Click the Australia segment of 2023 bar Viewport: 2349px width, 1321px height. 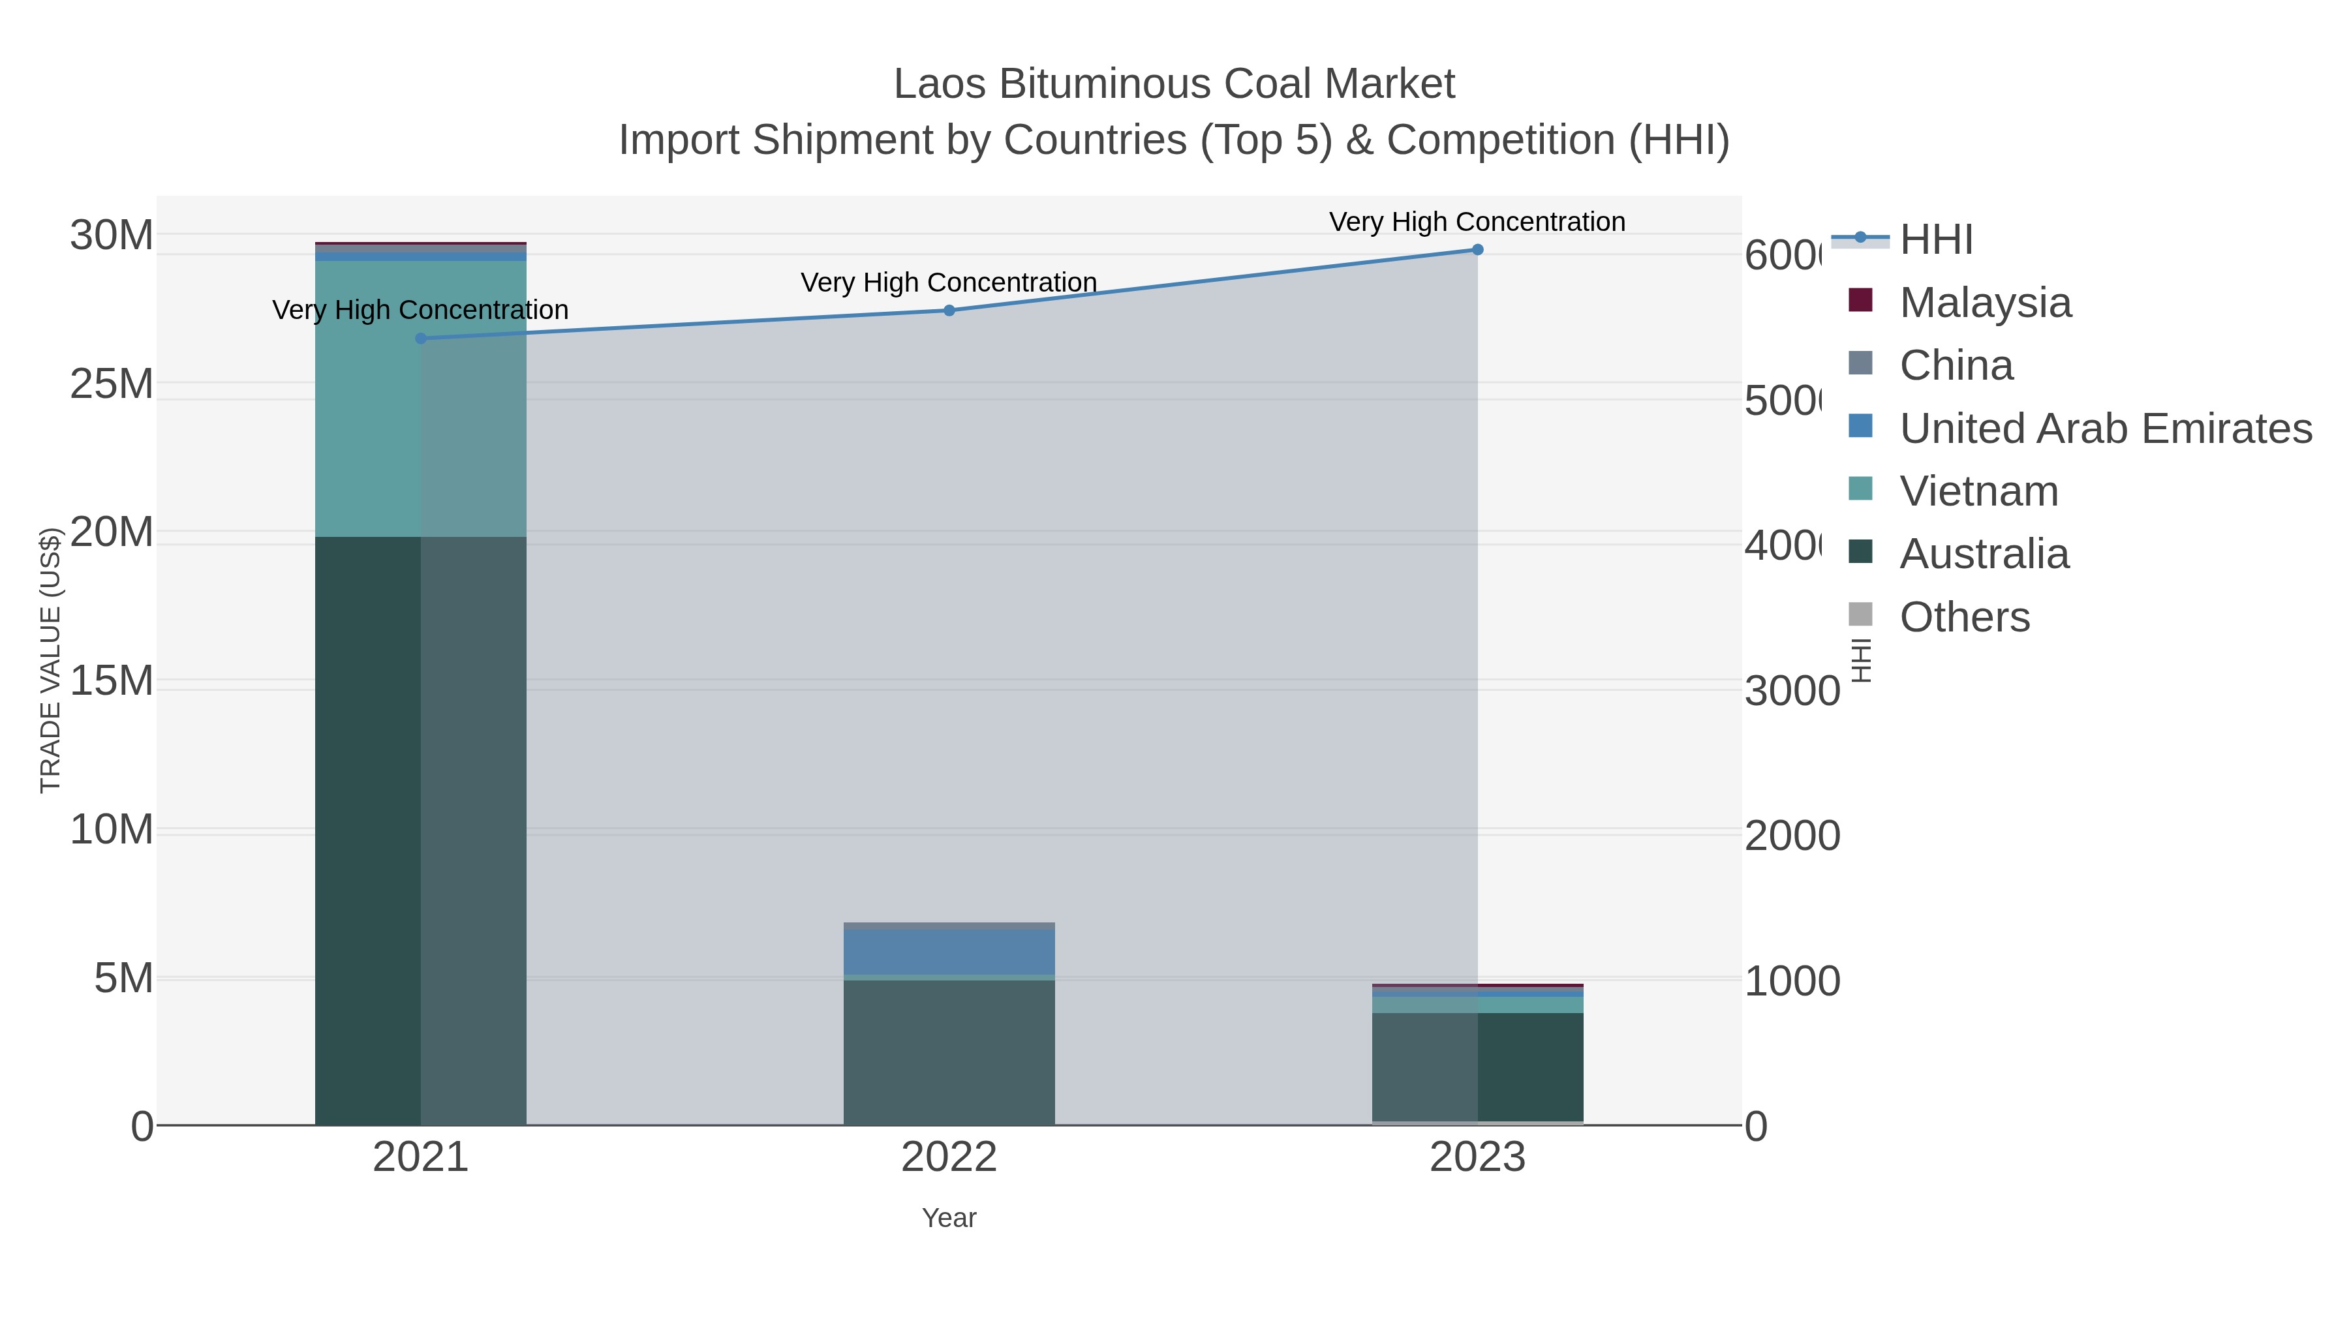(x=1478, y=1067)
